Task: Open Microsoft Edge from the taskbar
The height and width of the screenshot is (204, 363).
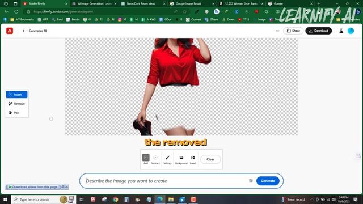Action: [160, 199]
